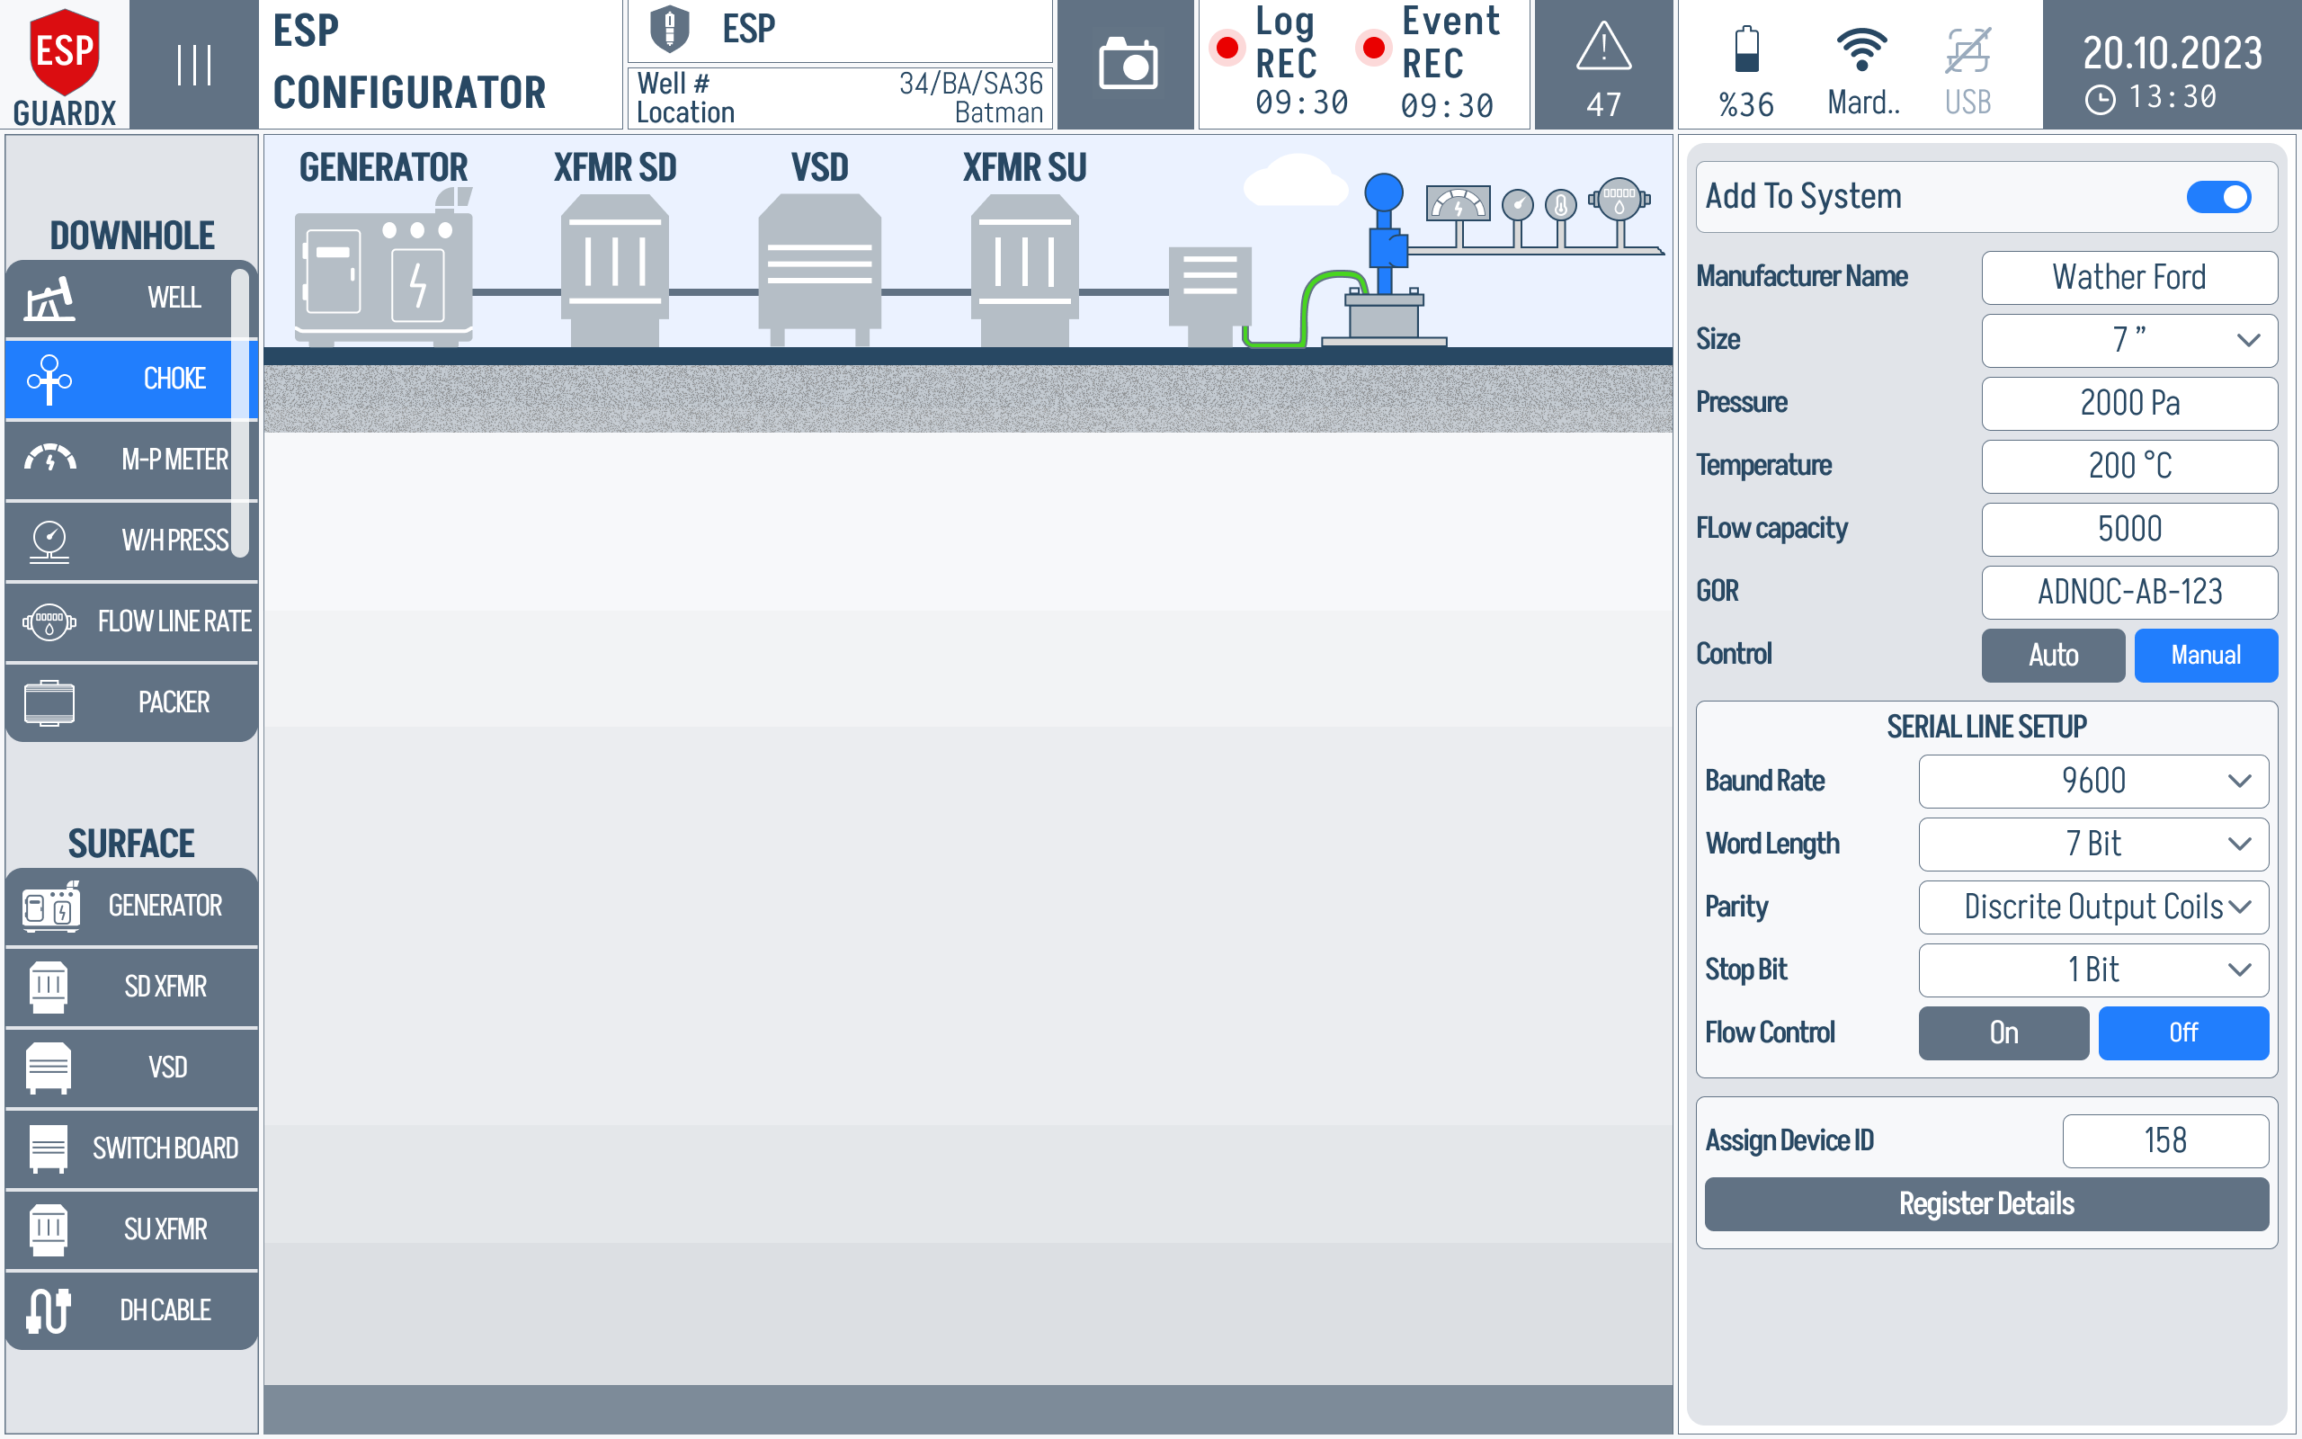Click the SERIAL LINE SETUP heading

click(1986, 727)
